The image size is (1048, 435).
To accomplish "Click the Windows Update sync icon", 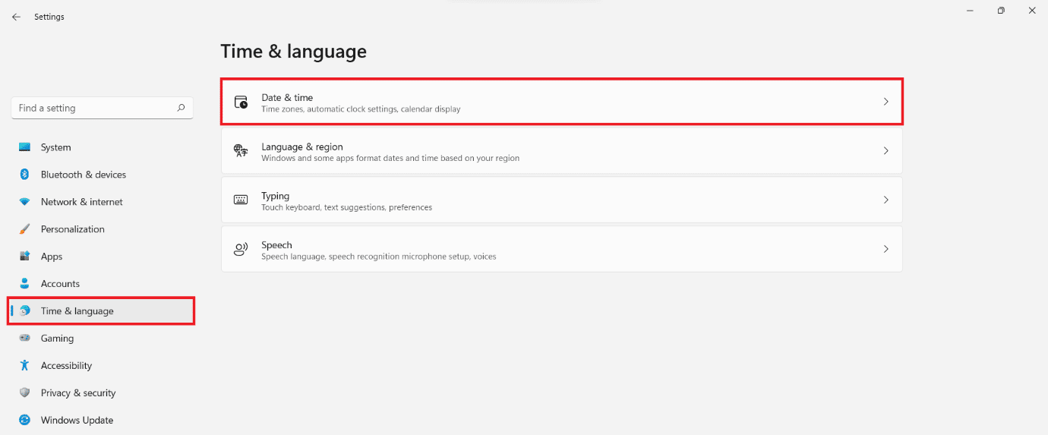I will 25,421.
